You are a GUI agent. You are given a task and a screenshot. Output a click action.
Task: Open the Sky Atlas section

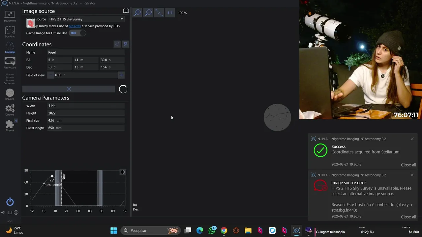pyautogui.click(x=10, y=32)
